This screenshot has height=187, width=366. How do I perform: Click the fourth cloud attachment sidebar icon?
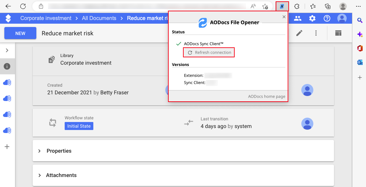coord(7,130)
